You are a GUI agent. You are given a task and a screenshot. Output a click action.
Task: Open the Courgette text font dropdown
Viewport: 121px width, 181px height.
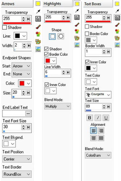pos(98,95)
